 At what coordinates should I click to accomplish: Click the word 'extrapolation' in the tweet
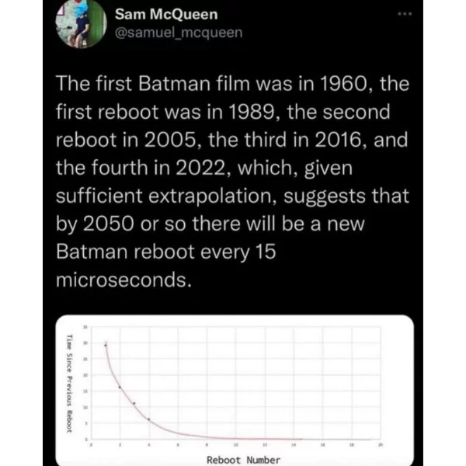tap(210, 196)
